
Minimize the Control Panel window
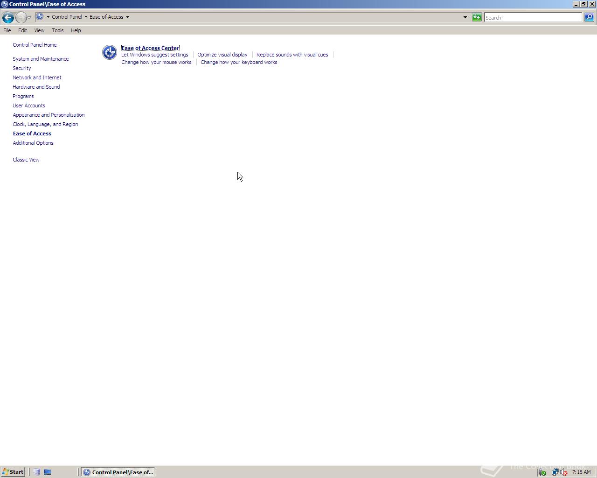coord(576,4)
